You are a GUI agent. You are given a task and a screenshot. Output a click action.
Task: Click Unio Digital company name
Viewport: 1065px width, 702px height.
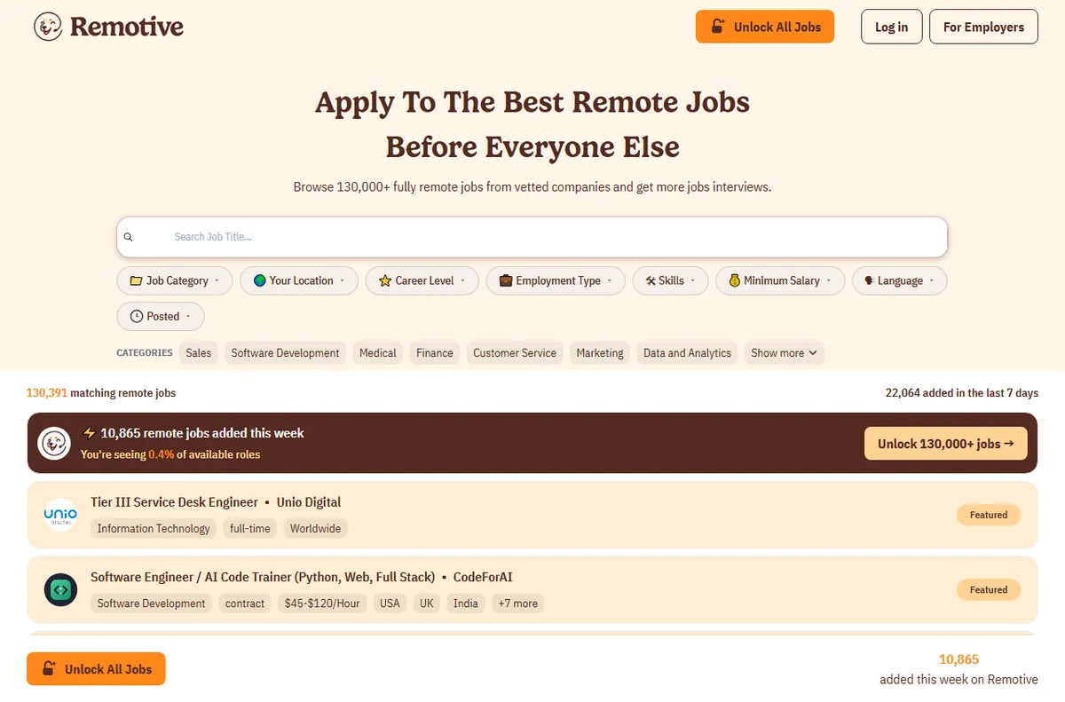[x=309, y=502]
